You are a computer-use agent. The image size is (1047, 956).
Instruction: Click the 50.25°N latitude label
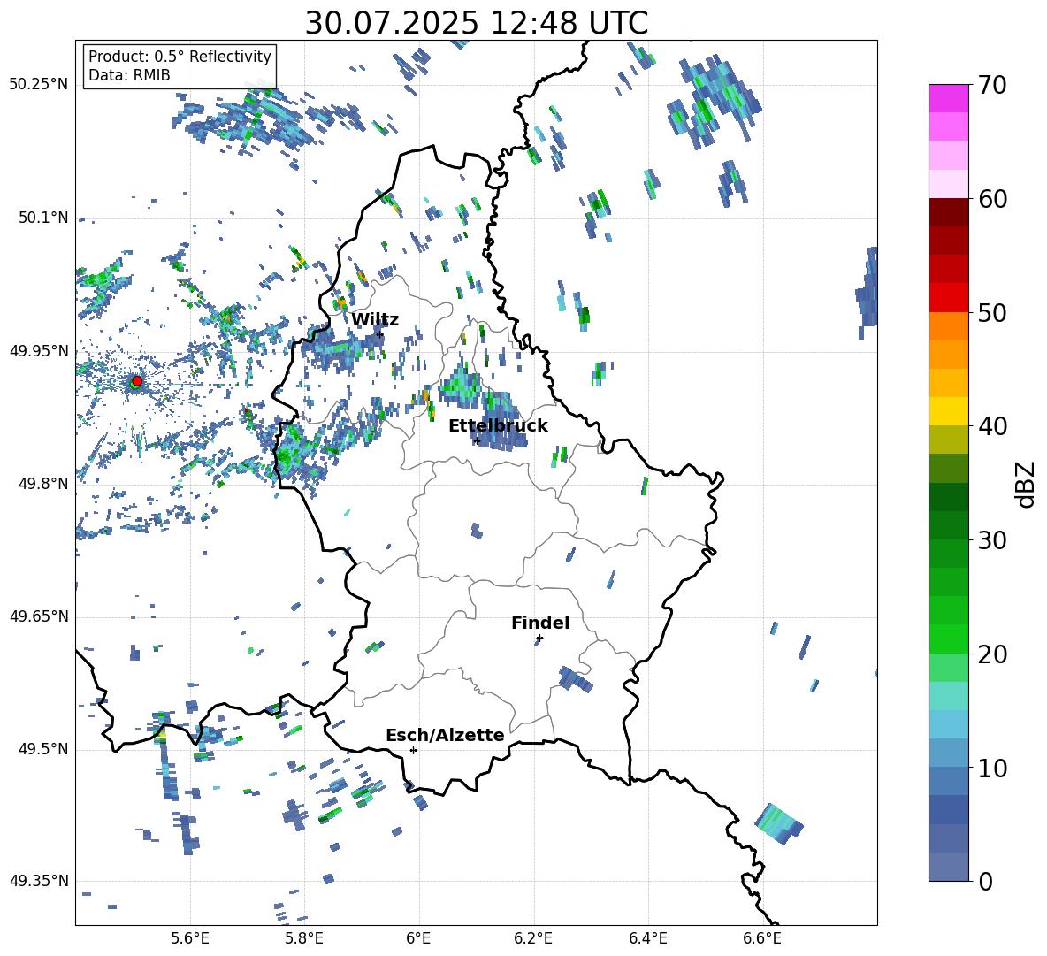pyautogui.click(x=38, y=85)
